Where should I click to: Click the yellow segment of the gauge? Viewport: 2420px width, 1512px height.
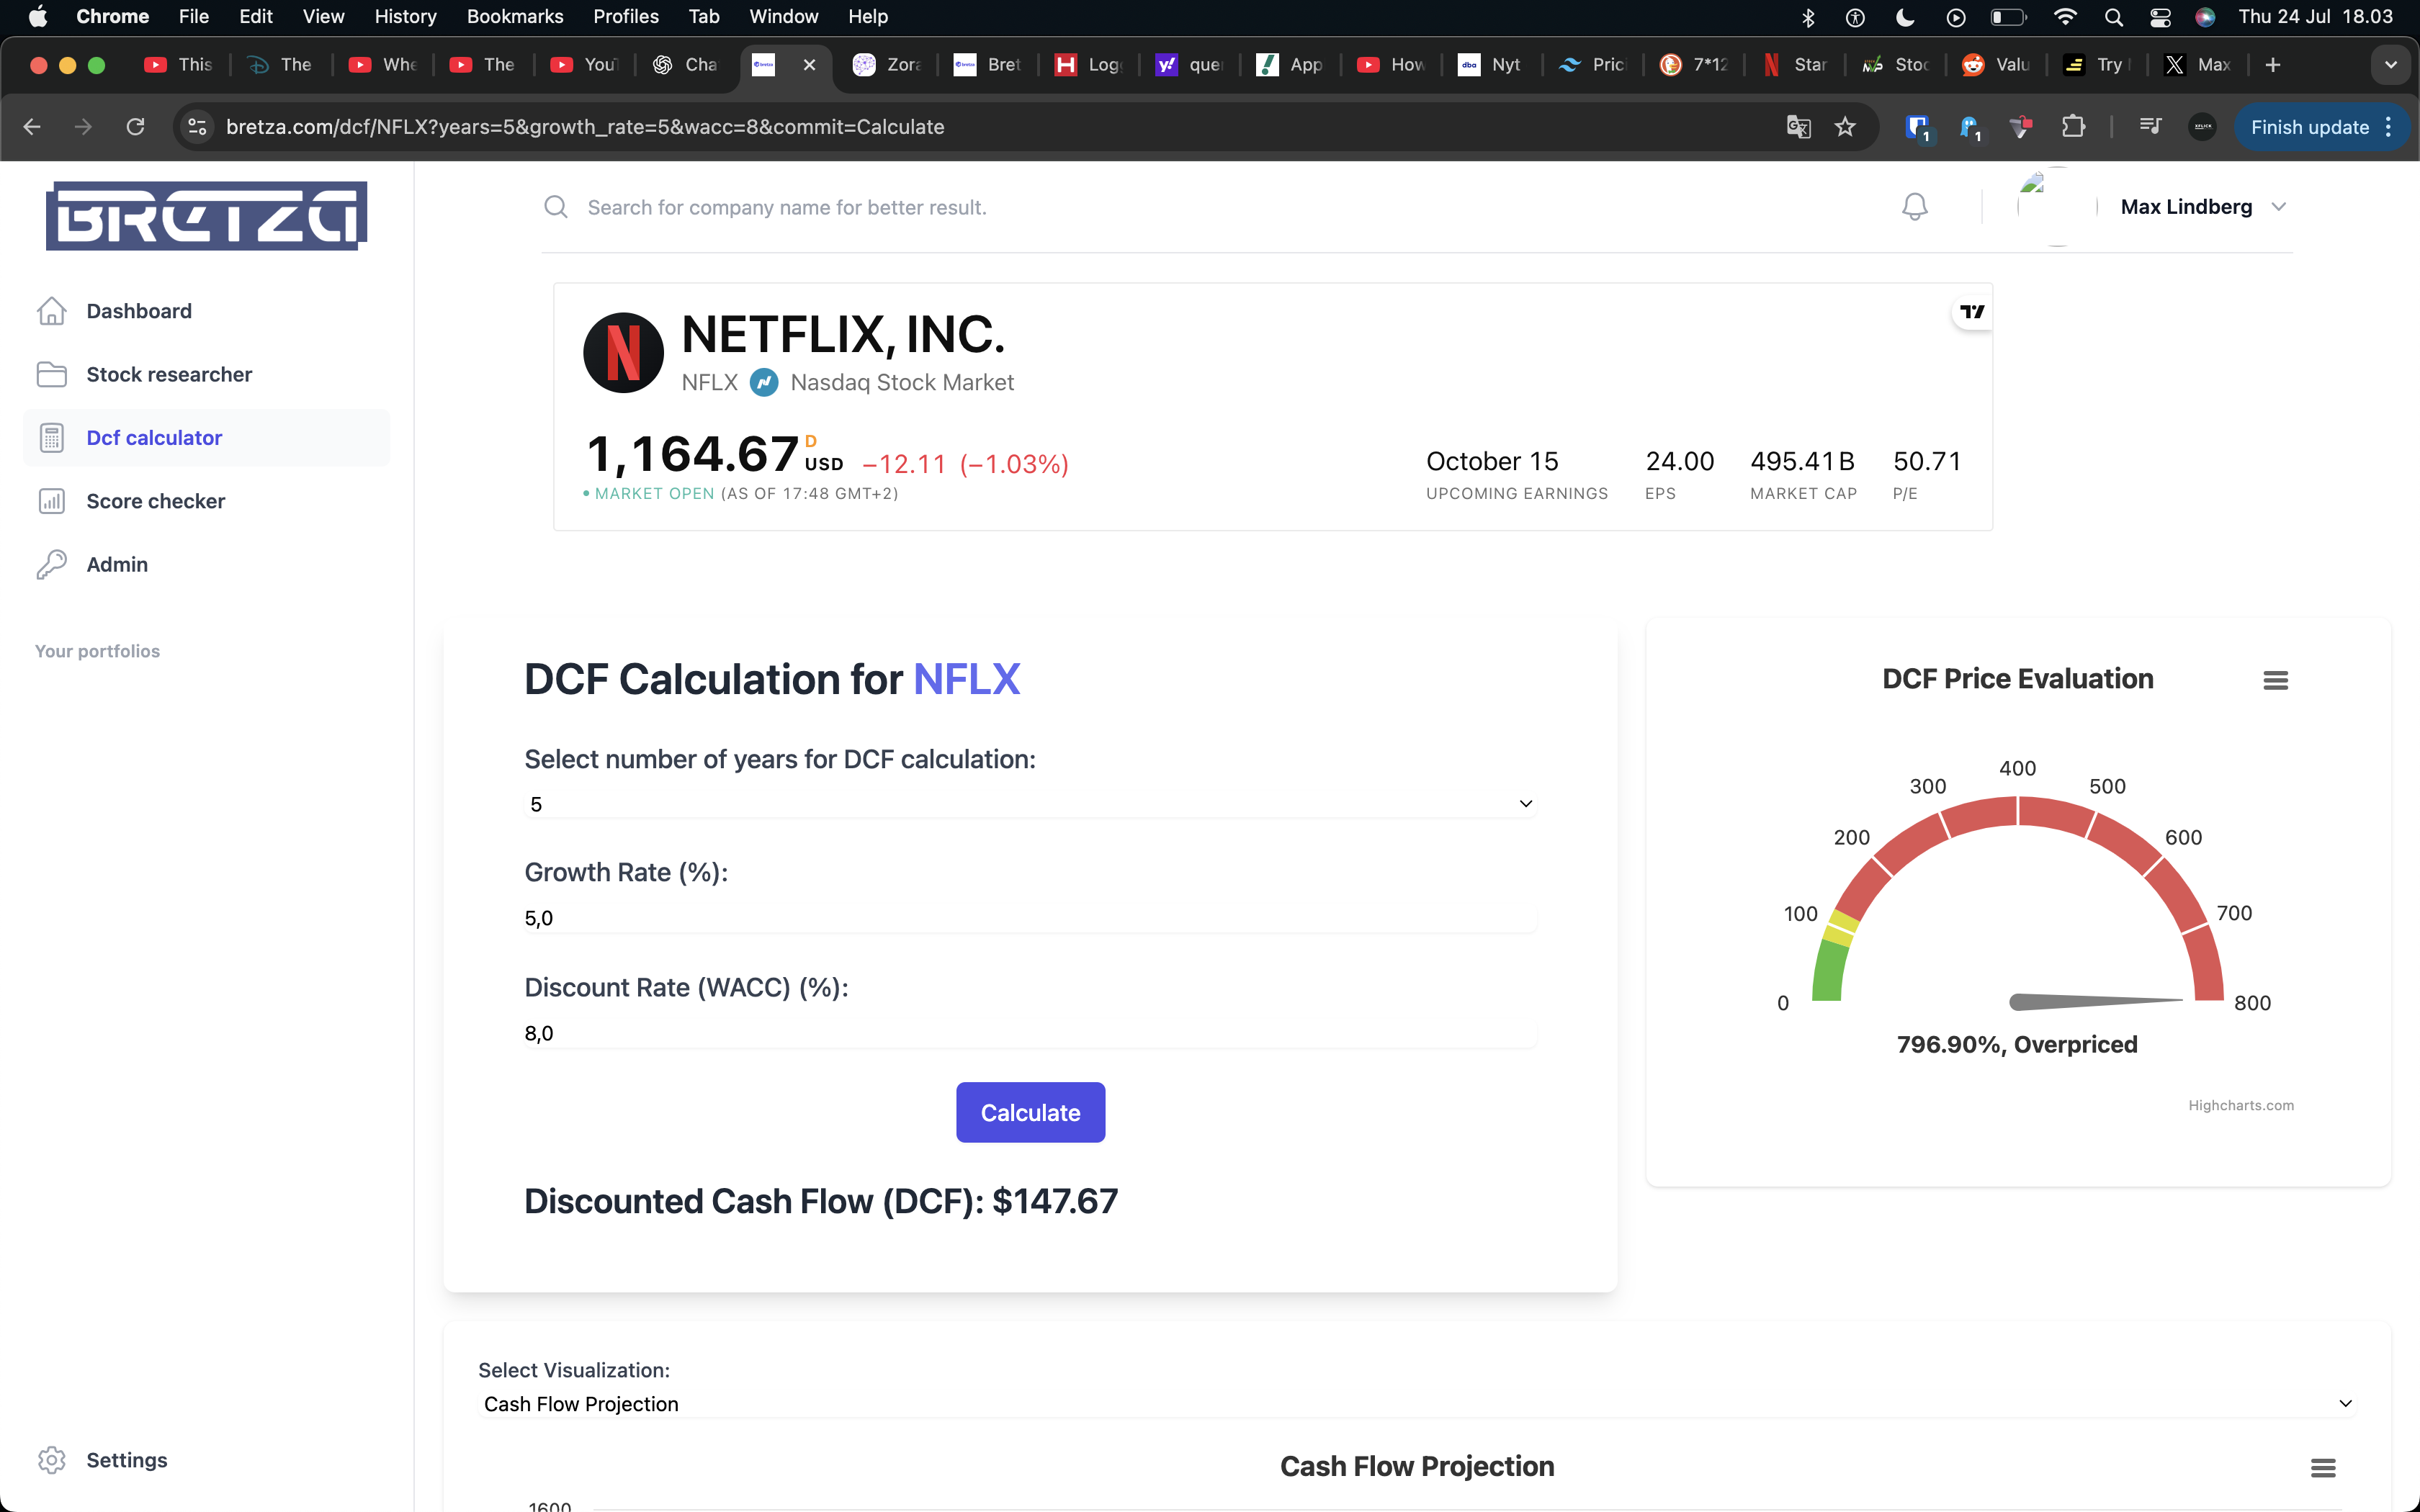tap(1840, 927)
